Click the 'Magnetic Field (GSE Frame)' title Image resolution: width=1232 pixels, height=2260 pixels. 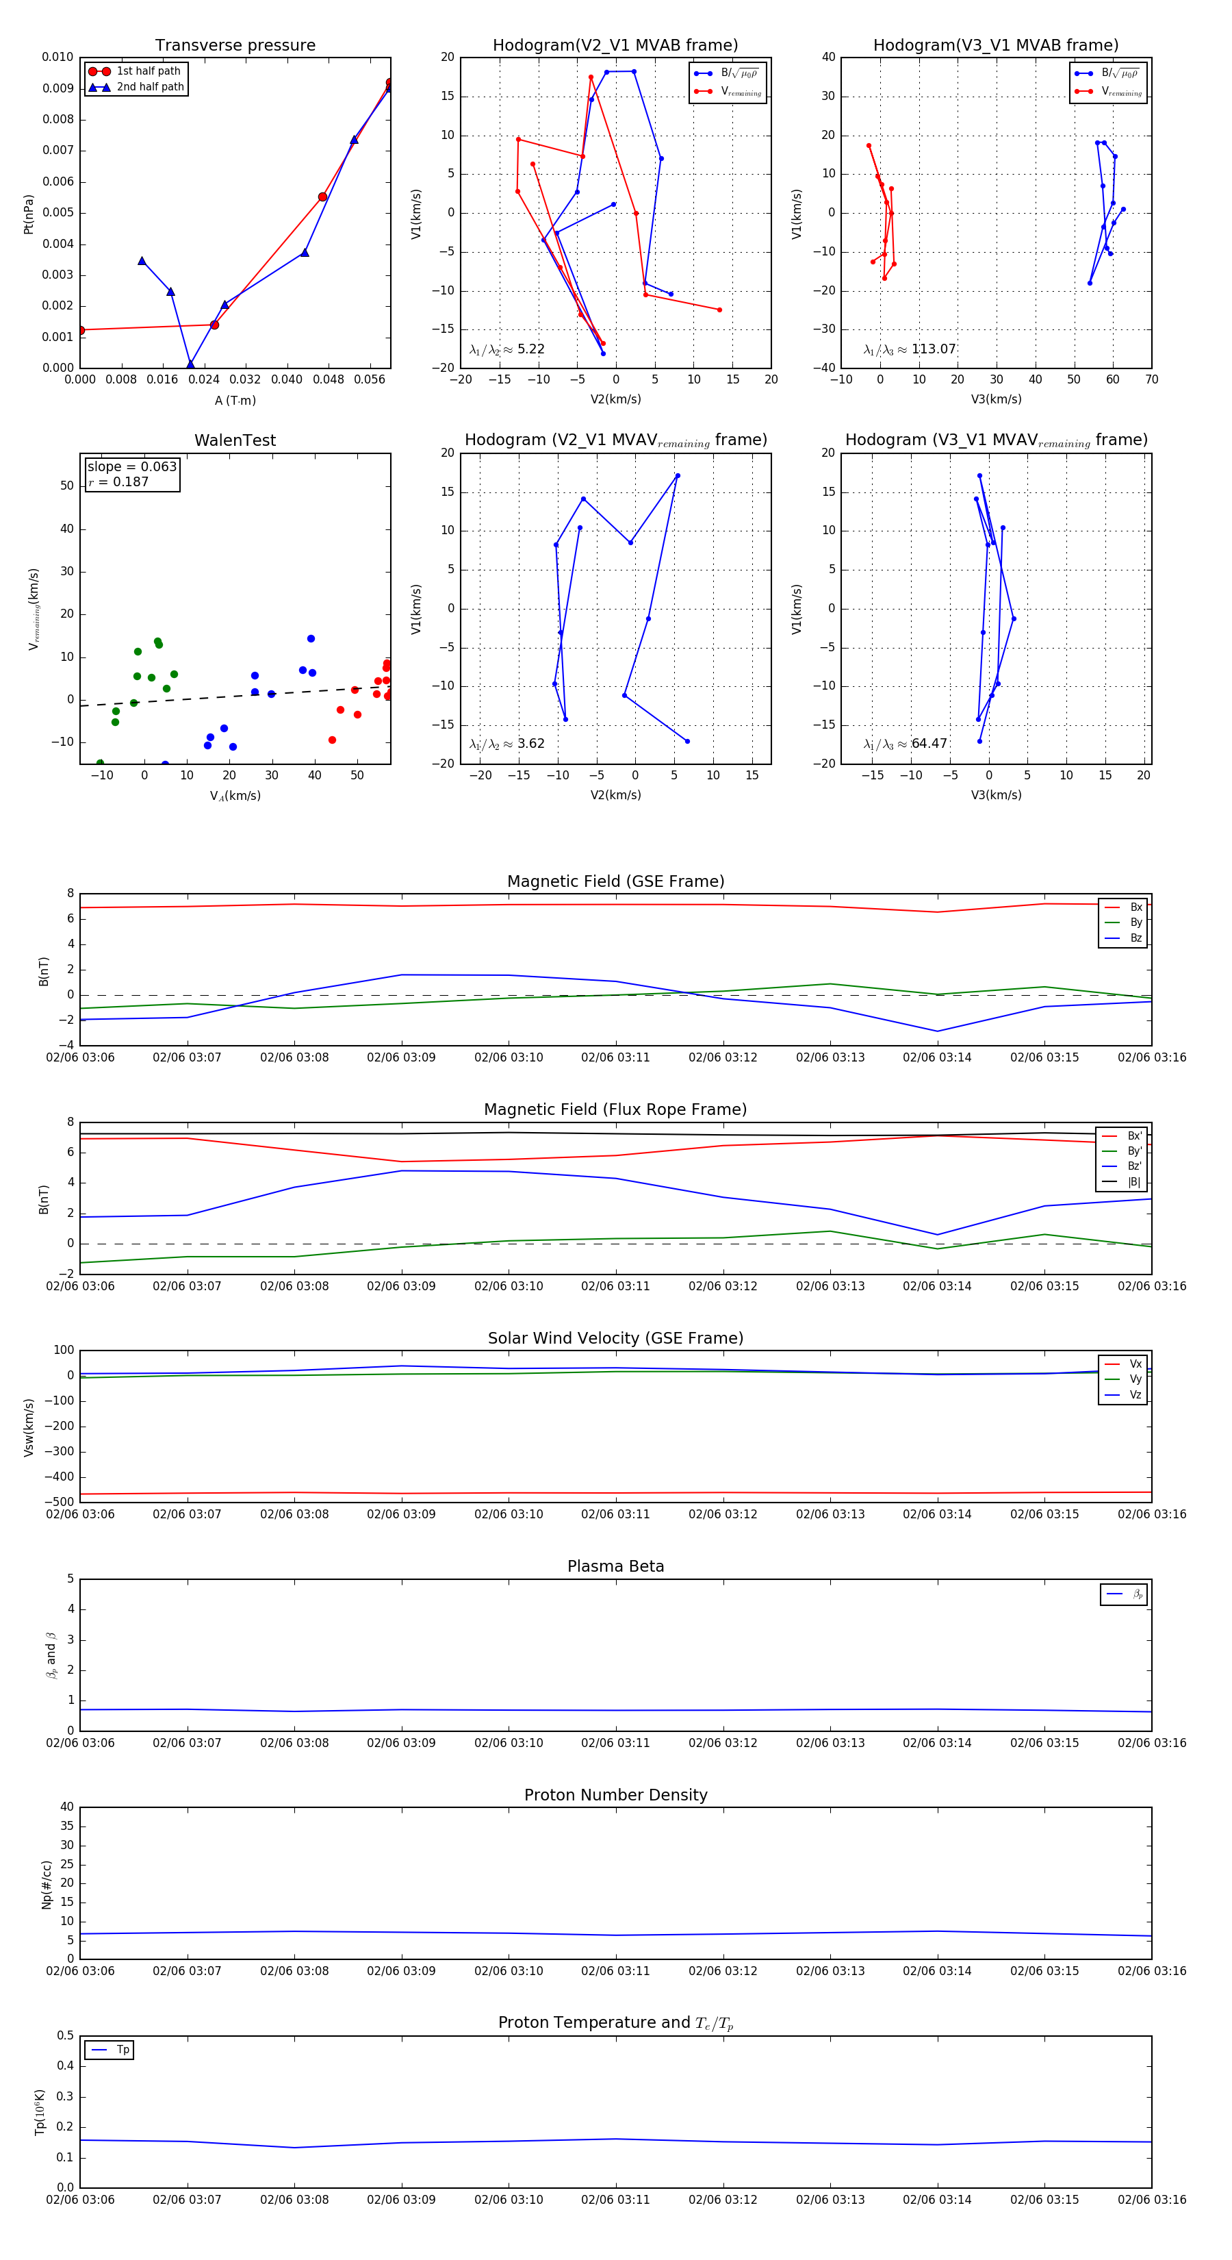click(x=615, y=881)
